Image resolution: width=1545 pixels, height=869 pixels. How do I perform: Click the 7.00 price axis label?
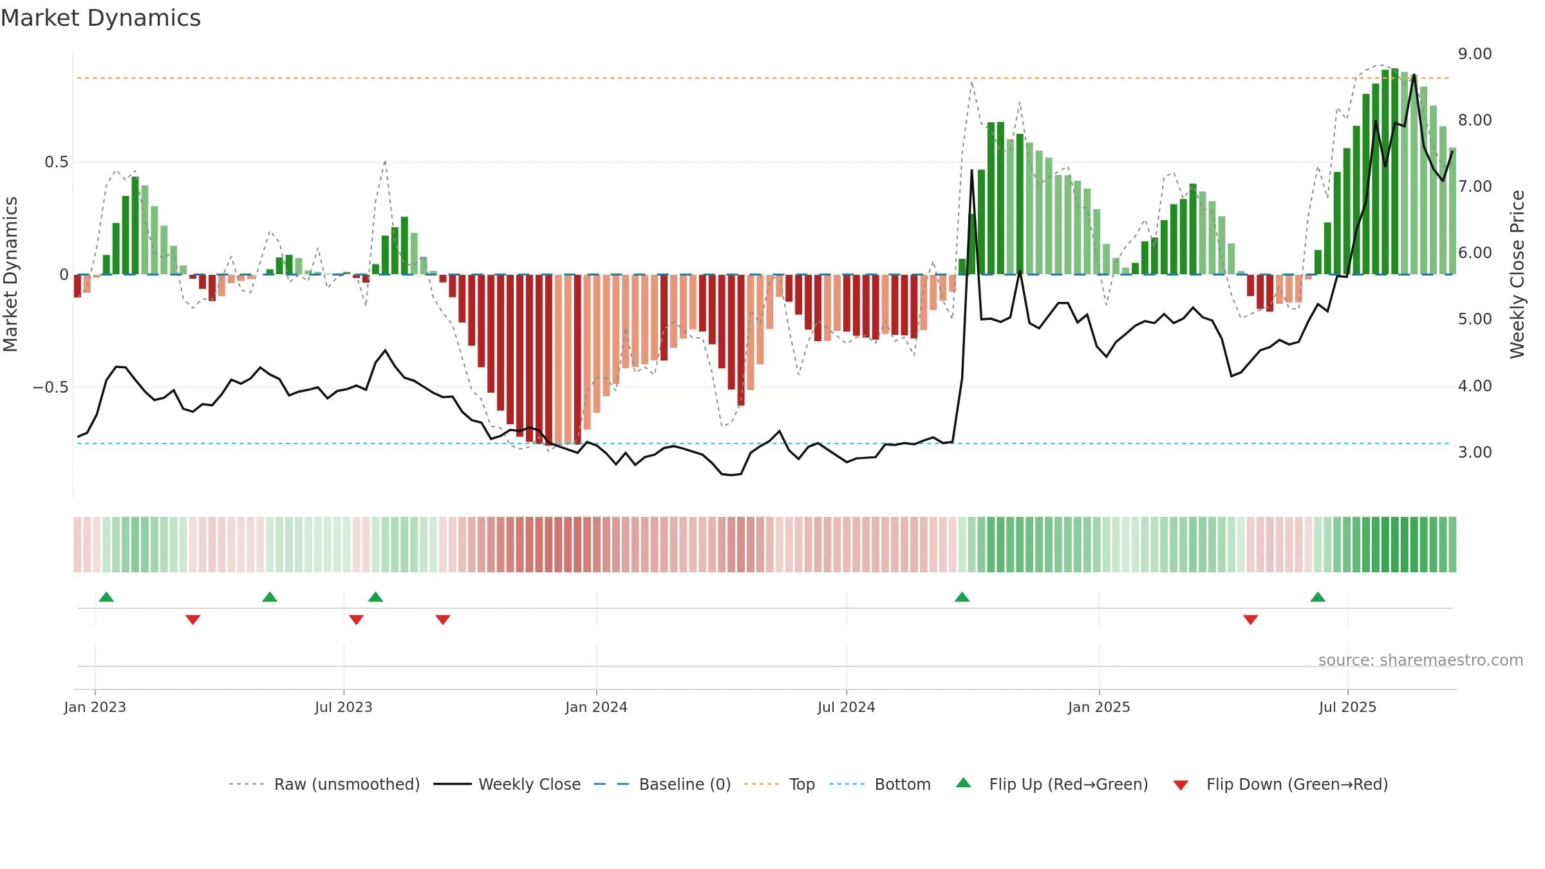[1475, 186]
